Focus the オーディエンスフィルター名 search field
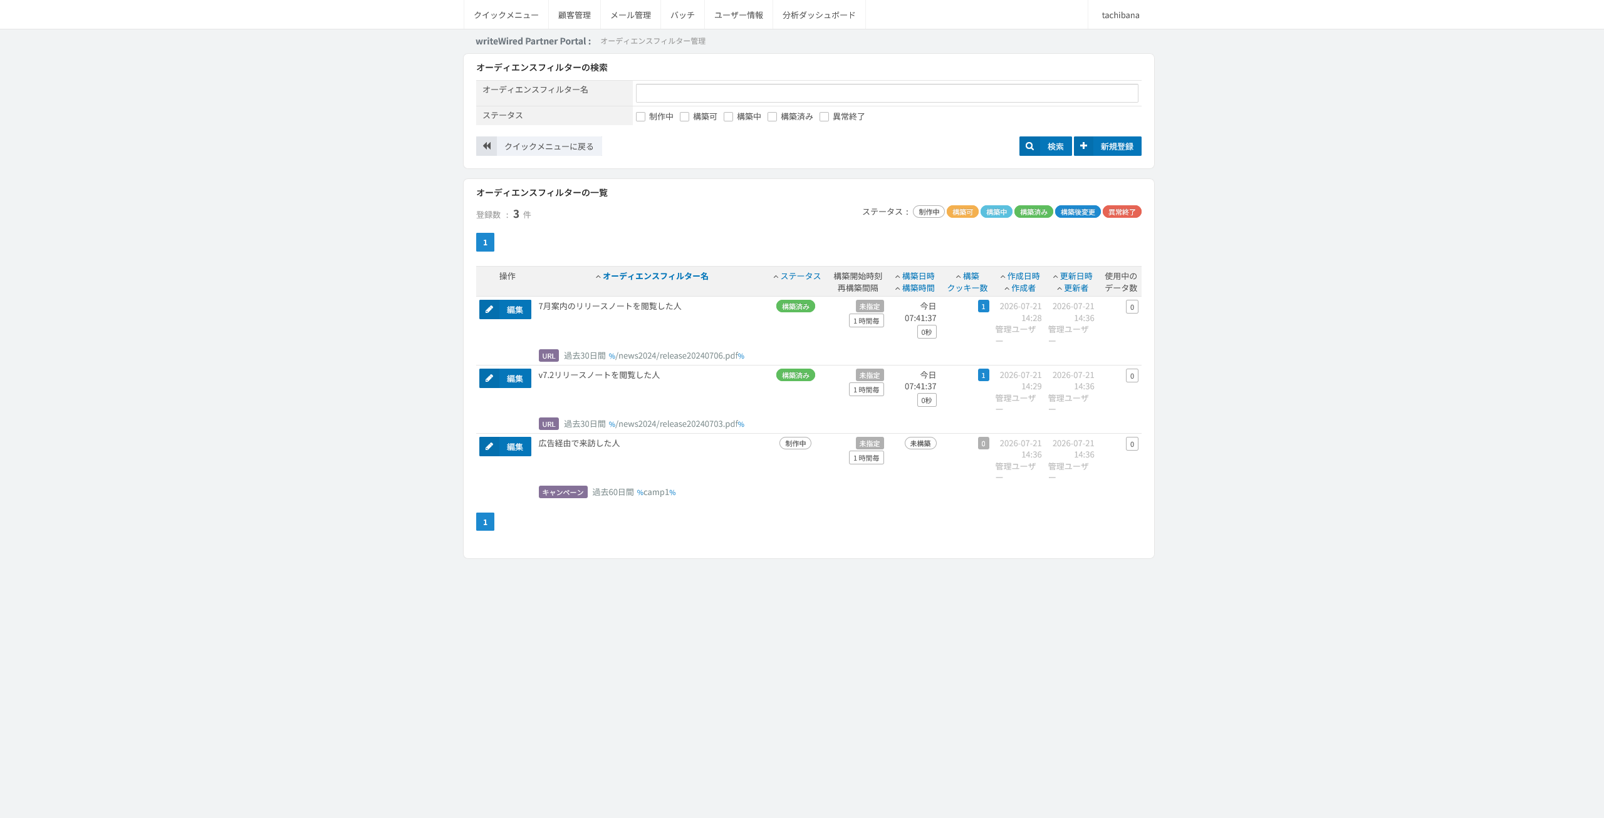The height and width of the screenshot is (818, 1604). (x=887, y=93)
